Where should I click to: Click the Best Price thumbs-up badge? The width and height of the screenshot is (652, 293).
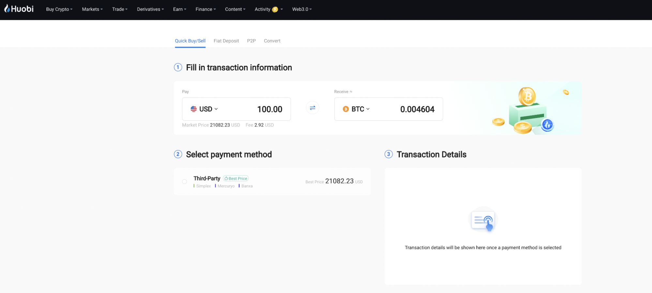[x=236, y=179]
